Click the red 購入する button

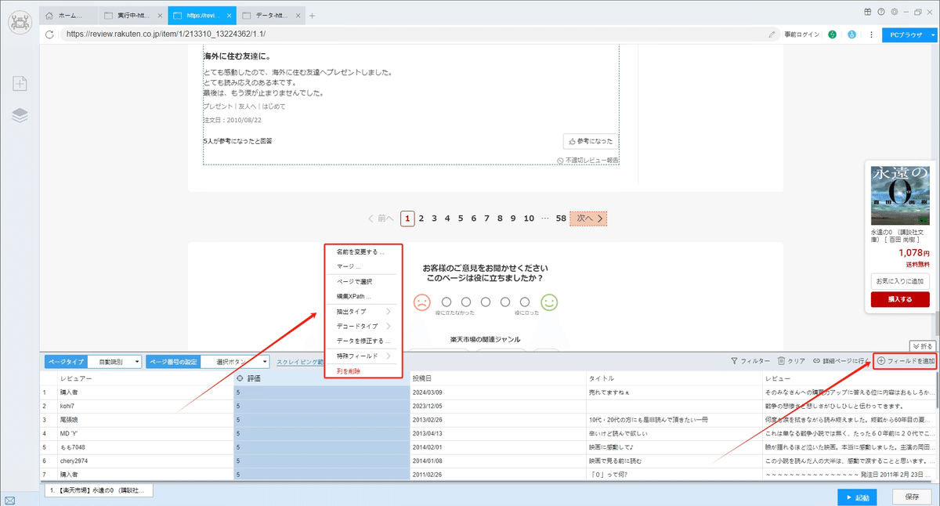pyautogui.click(x=899, y=299)
